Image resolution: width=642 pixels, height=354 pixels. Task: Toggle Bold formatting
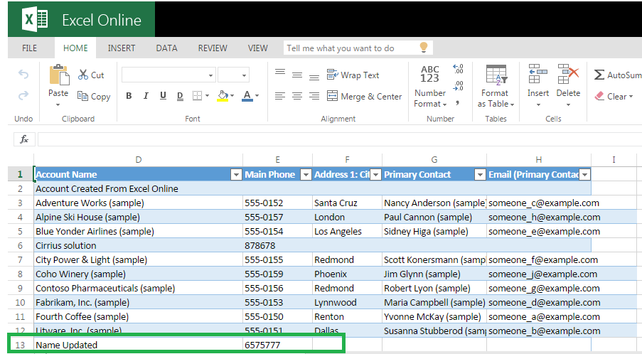129,96
